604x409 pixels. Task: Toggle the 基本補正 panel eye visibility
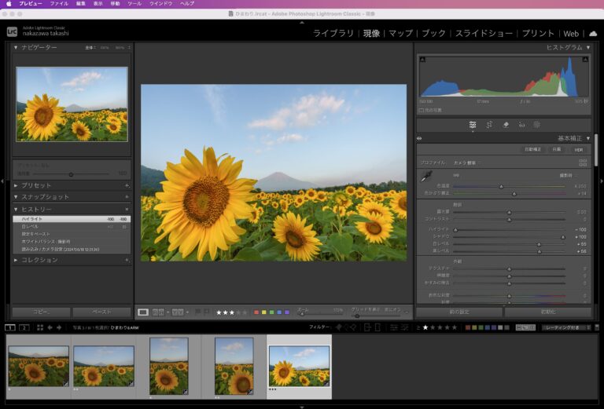click(x=420, y=138)
